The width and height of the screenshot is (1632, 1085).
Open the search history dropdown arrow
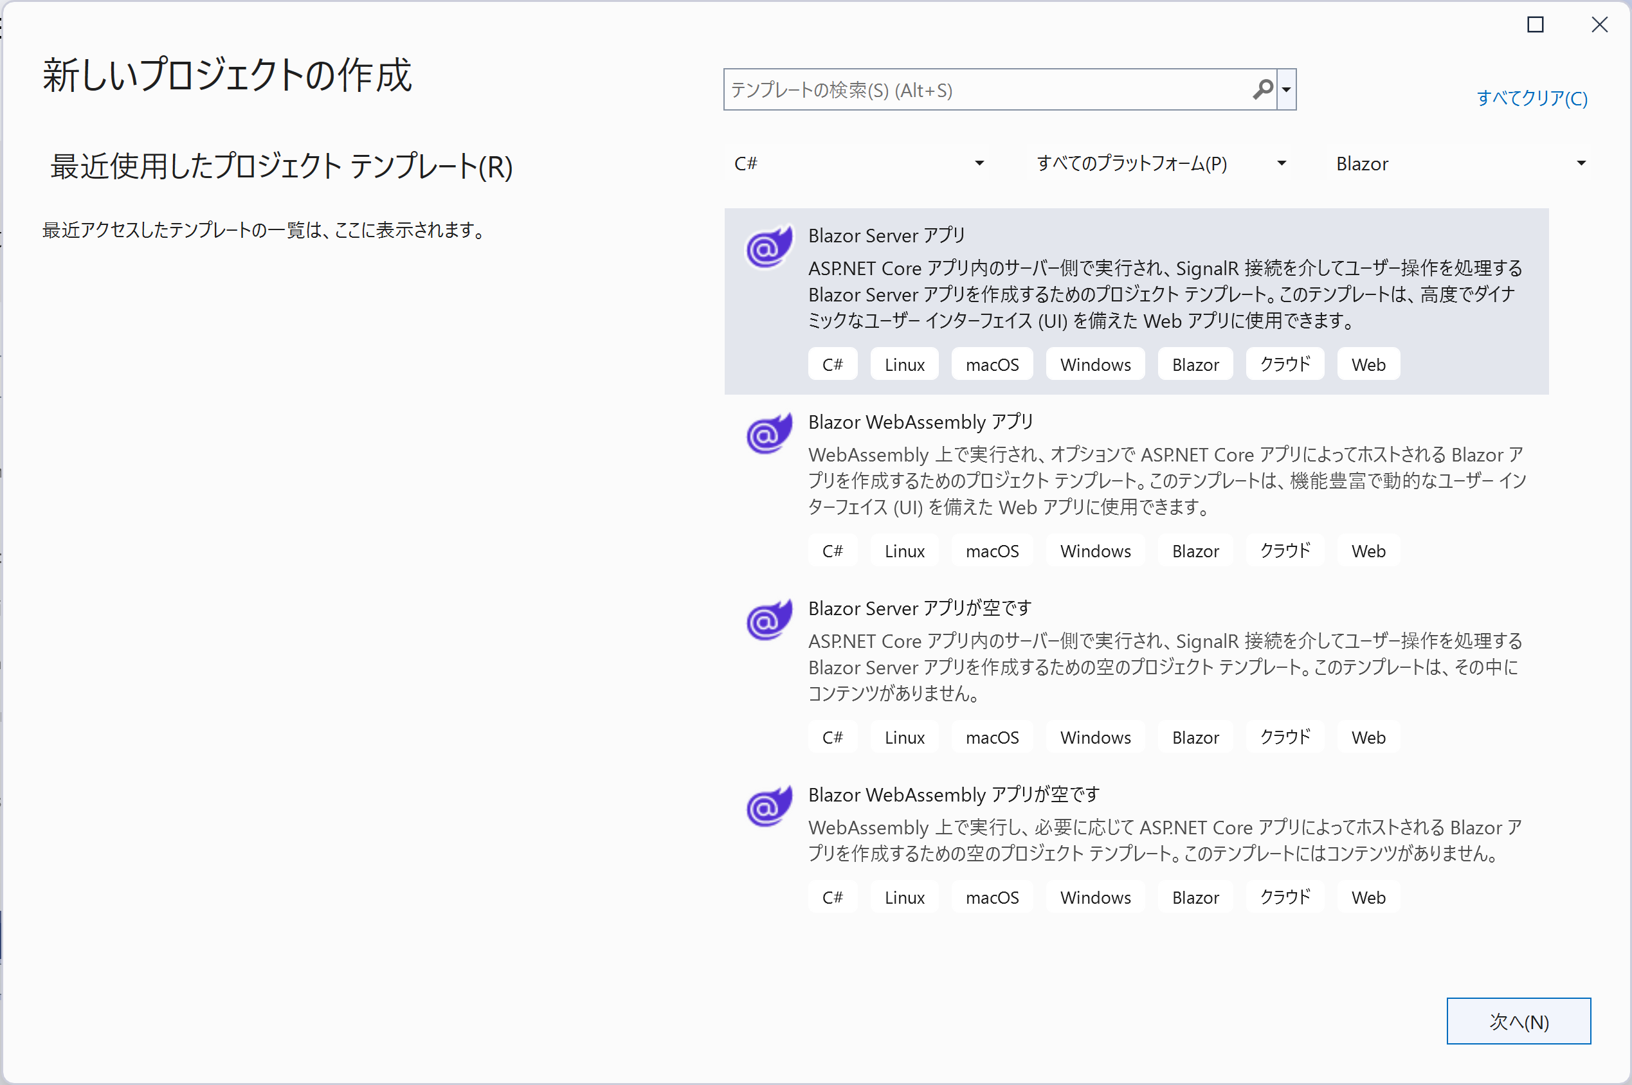pyautogui.click(x=1287, y=89)
